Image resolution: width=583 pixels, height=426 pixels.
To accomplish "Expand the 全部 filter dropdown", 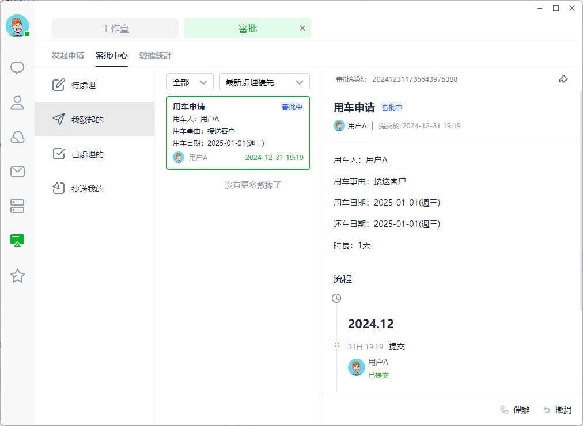I will click(x=190, y=82).
